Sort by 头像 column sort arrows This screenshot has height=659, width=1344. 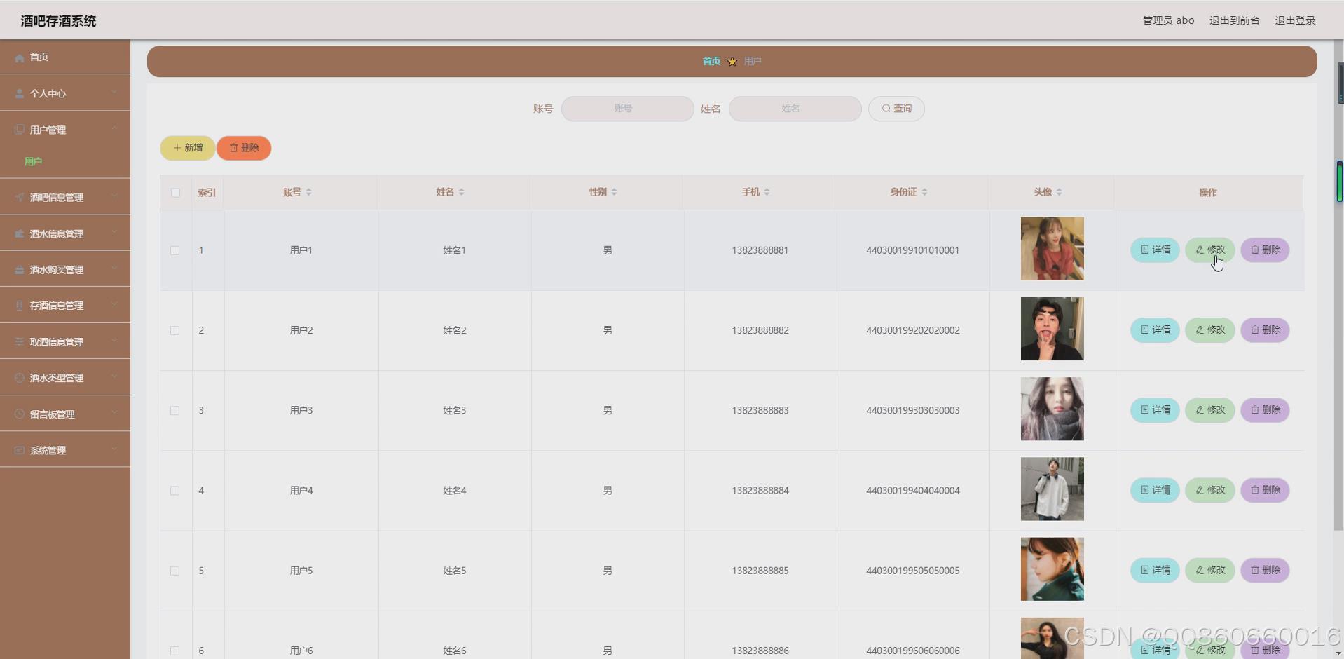1059,192
